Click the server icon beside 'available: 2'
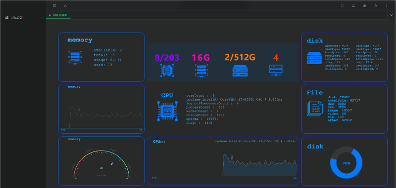The image size is (396, 188). pyautogui.click(x=75, y=58)
